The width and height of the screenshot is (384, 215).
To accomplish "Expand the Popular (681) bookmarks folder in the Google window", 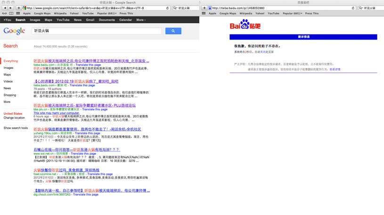I will coord(107,14).
